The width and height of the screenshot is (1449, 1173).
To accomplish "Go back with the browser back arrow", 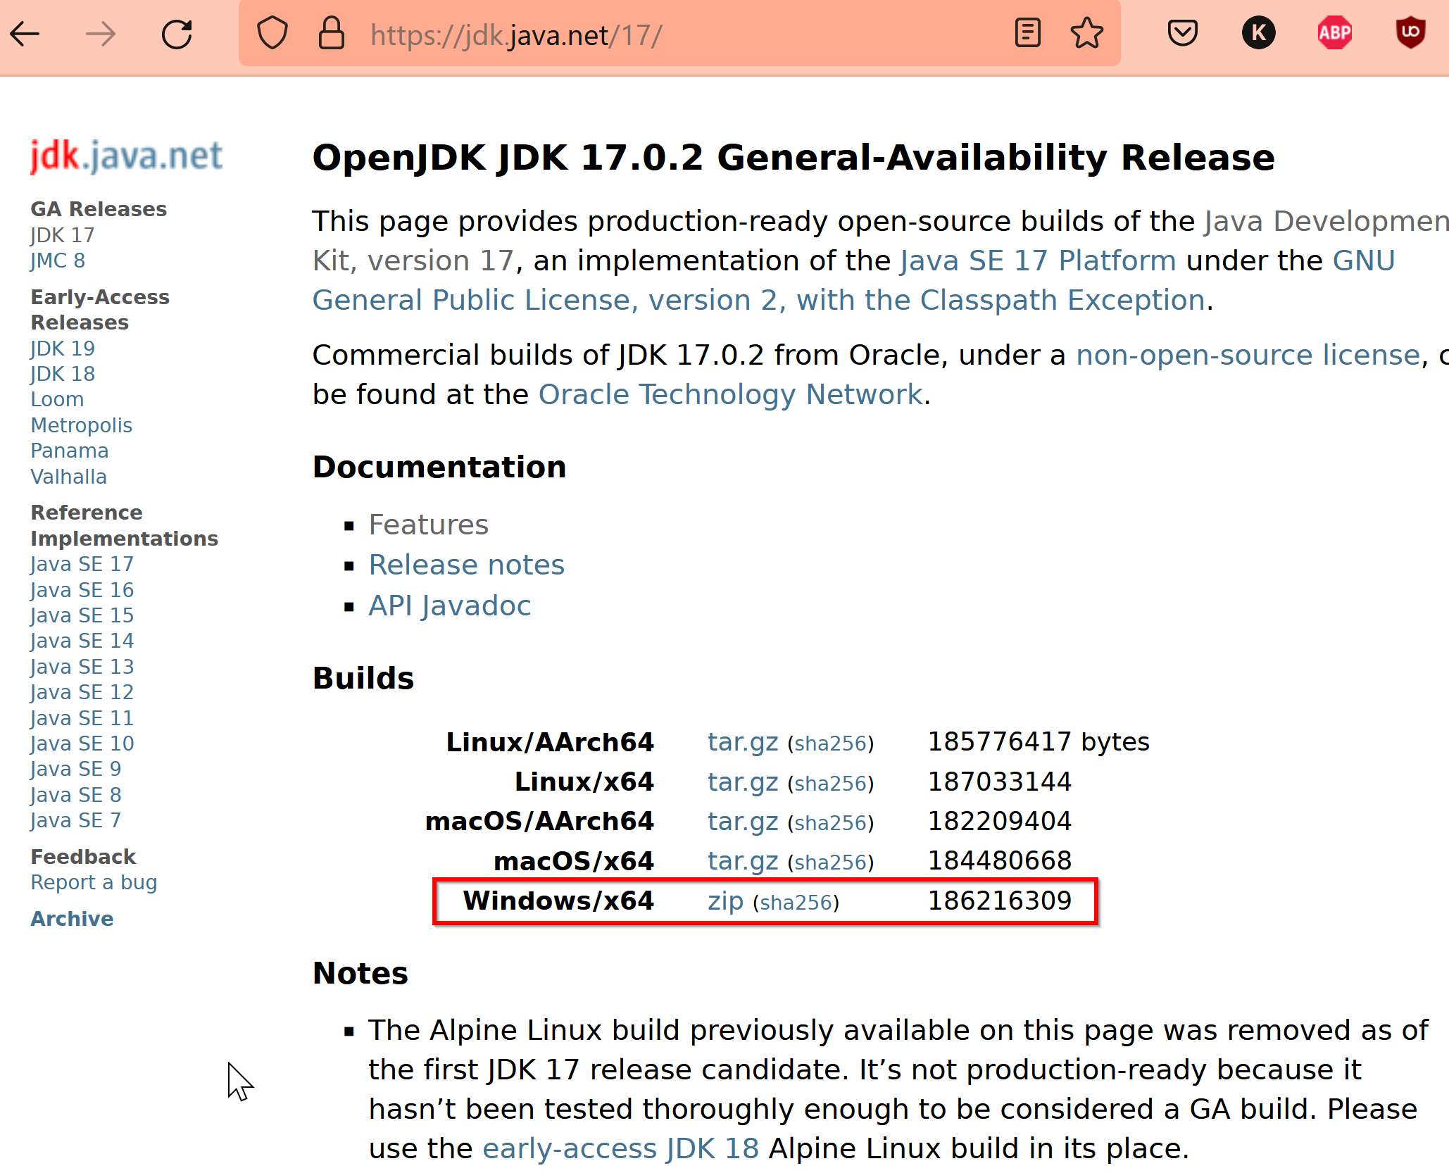I will pos(25,34).
